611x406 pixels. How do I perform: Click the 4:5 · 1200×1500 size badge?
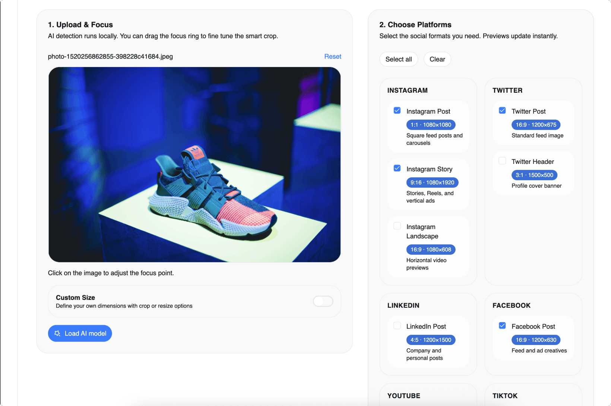tap(431, 340)
